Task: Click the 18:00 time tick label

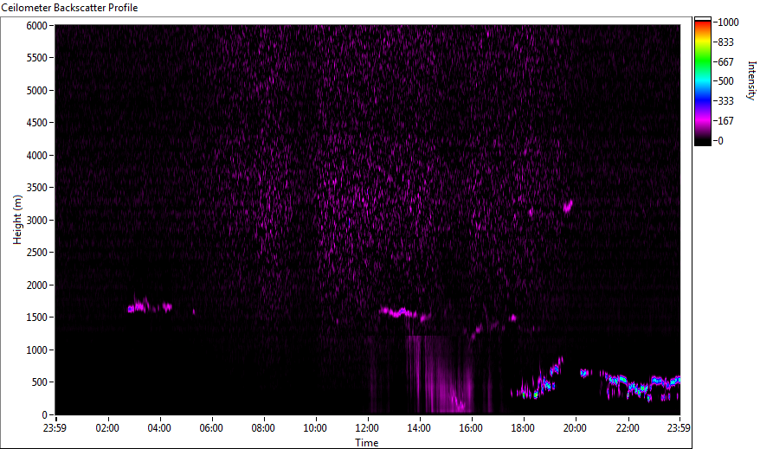Action: click(x=523, y=428)
